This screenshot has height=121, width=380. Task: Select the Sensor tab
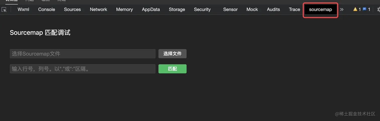tap(230, 9)
